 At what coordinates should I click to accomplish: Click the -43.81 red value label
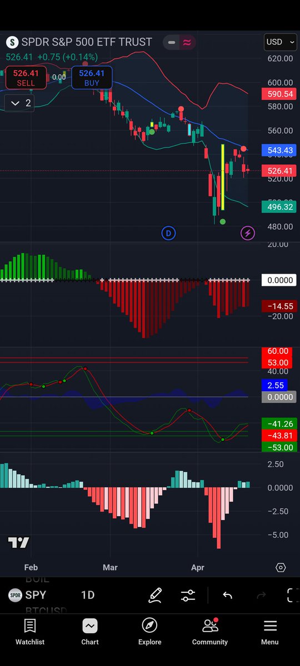[x=280, y=436]
